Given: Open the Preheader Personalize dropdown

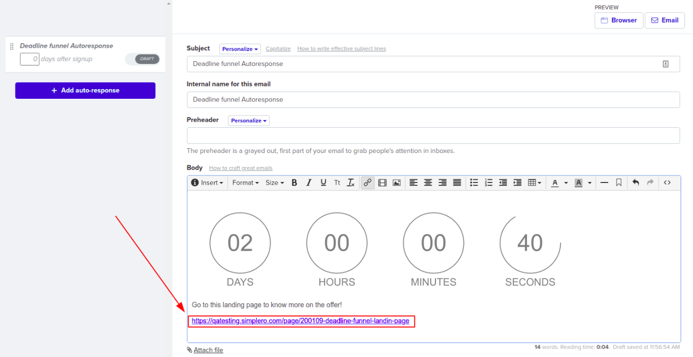Looking at the screenshot, I should [249, 121].
